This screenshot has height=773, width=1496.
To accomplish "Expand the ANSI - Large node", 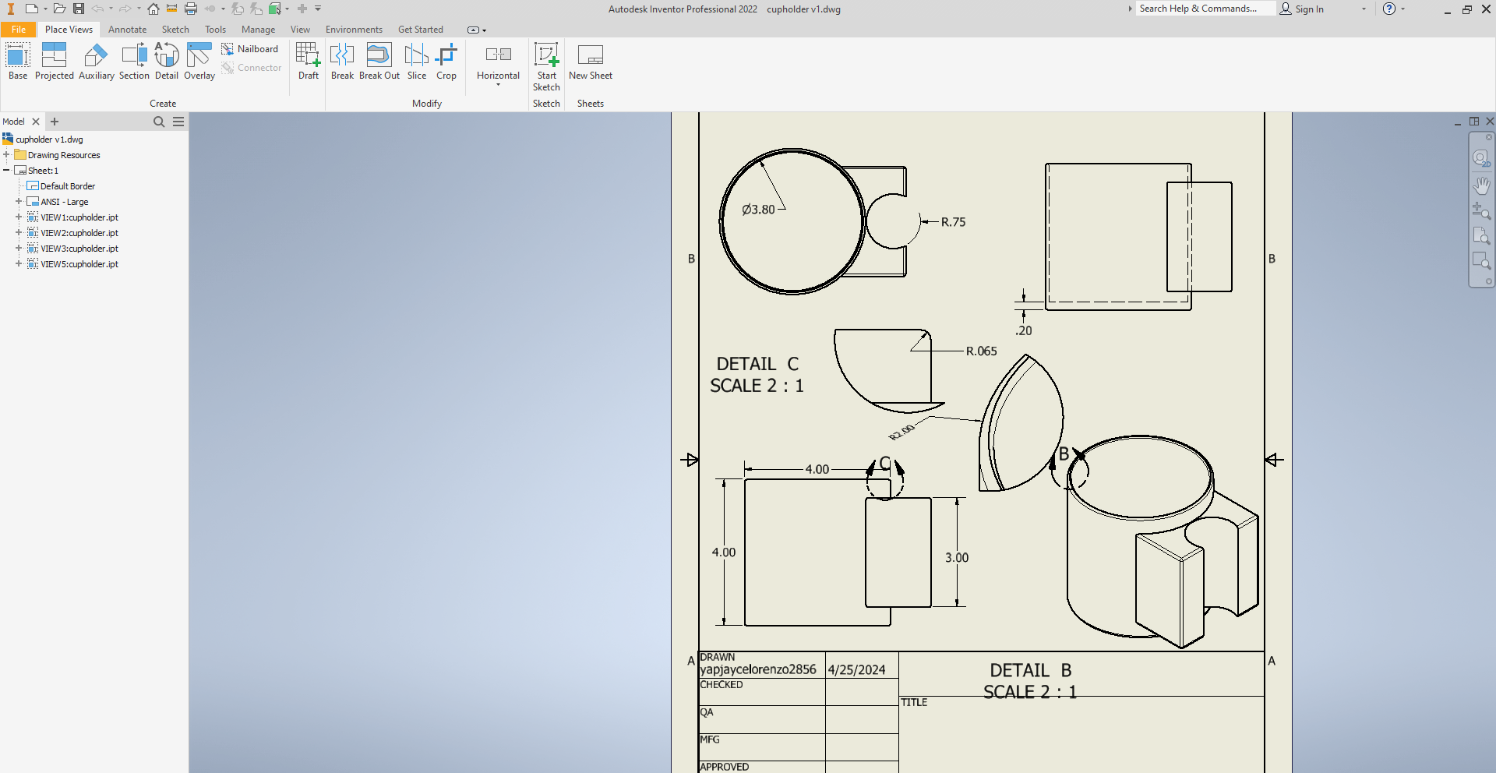I will pos(19,201).
